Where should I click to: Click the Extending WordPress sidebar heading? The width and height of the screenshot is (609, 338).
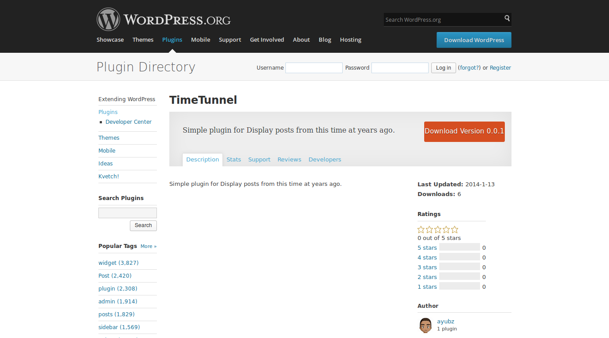coord(127,99)
